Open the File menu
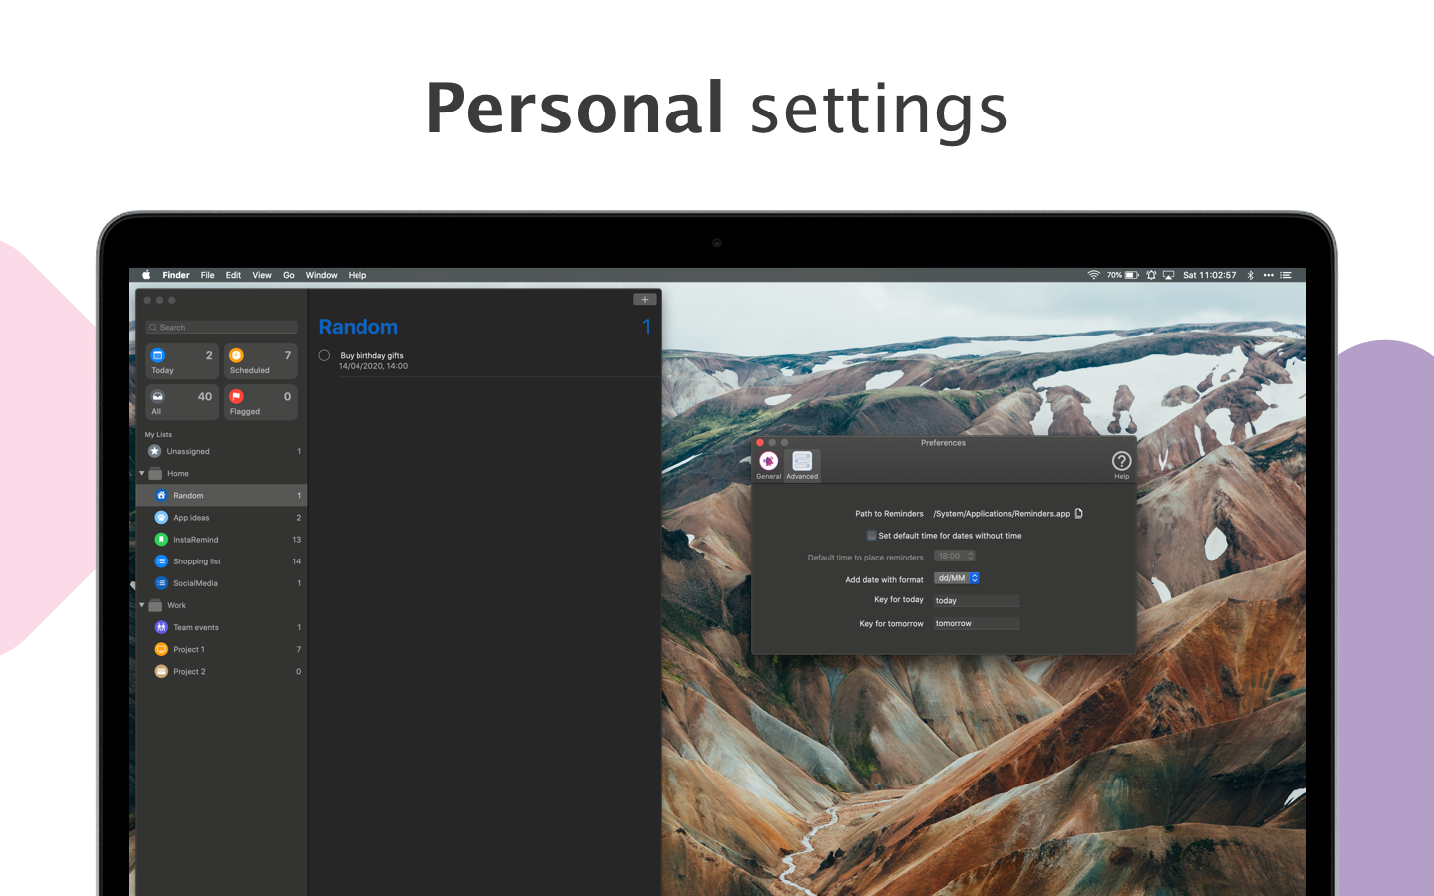The image size is (1434, 896). [x=207, y=275]
